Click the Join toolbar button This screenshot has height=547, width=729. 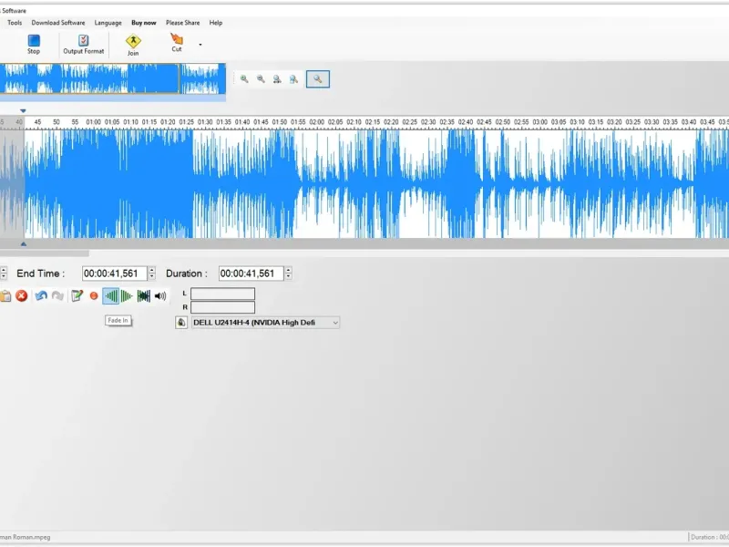pos(133,45)
